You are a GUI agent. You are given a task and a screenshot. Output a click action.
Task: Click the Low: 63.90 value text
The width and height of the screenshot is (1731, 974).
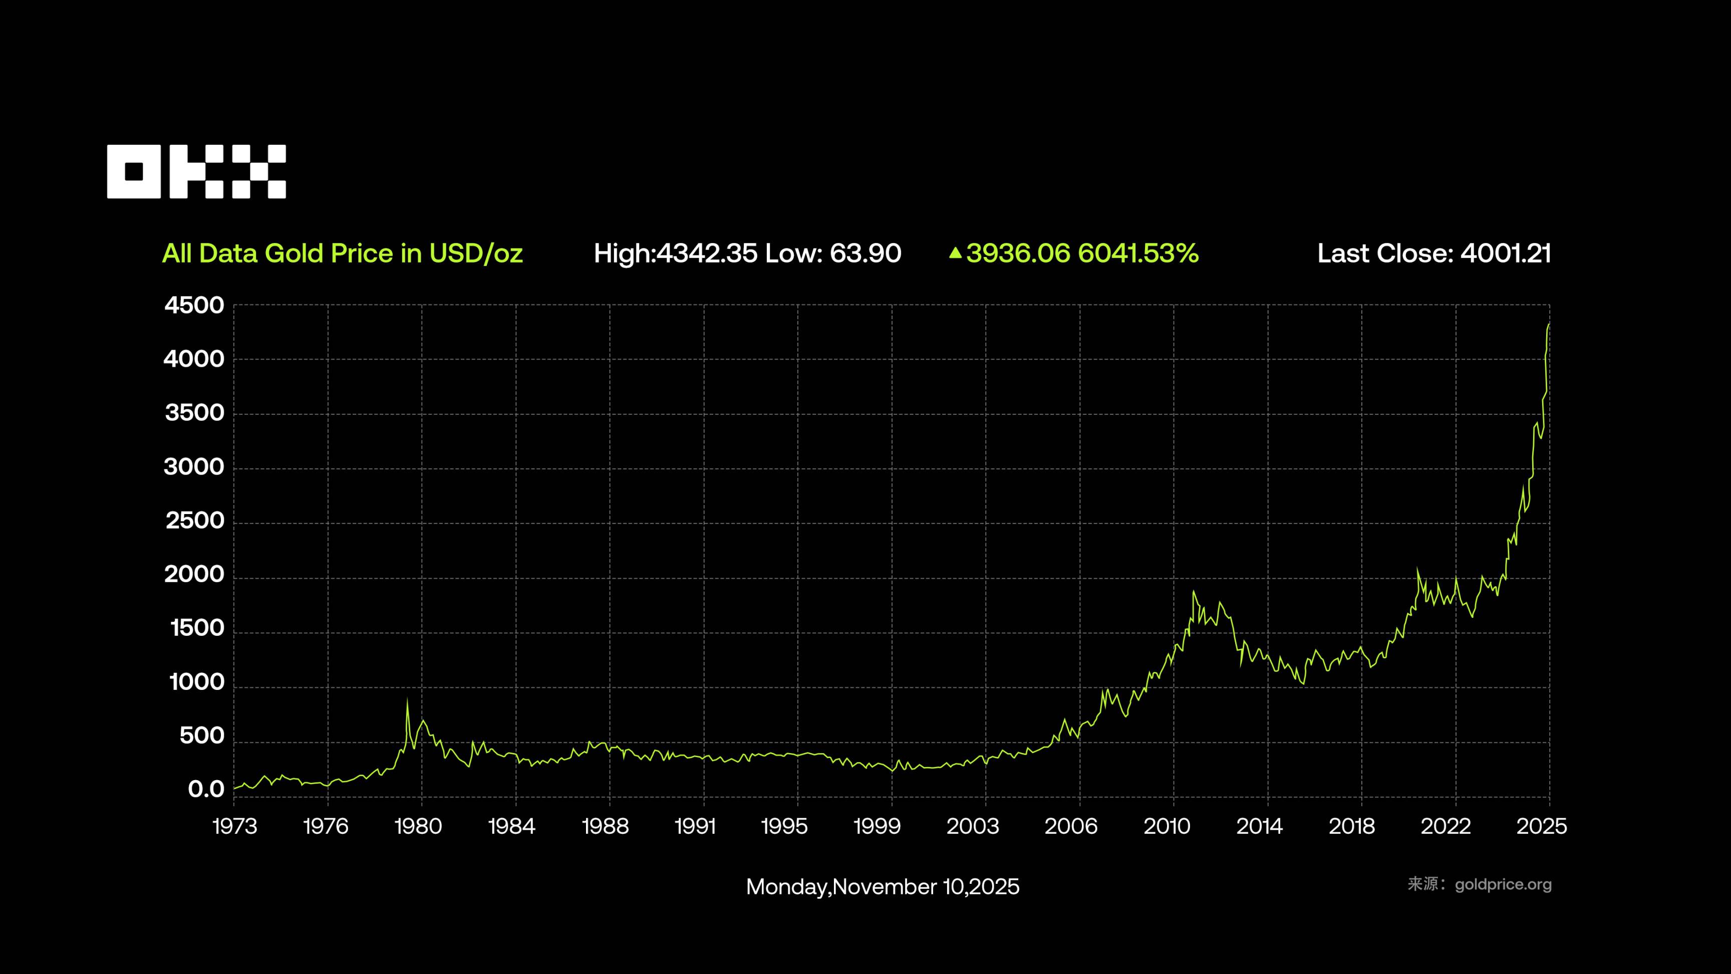click(x=833, y=254)
